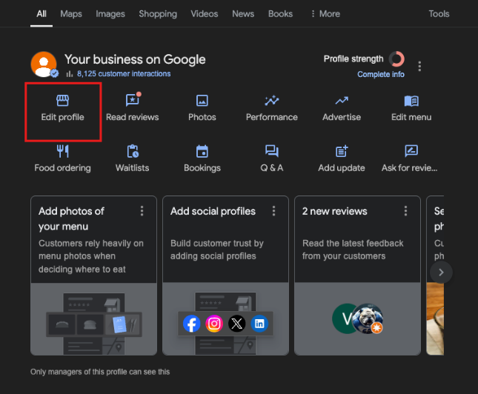Click the Facebook icon in social card
Viewport: 478px width, 394px height.
tap(191, 324)
